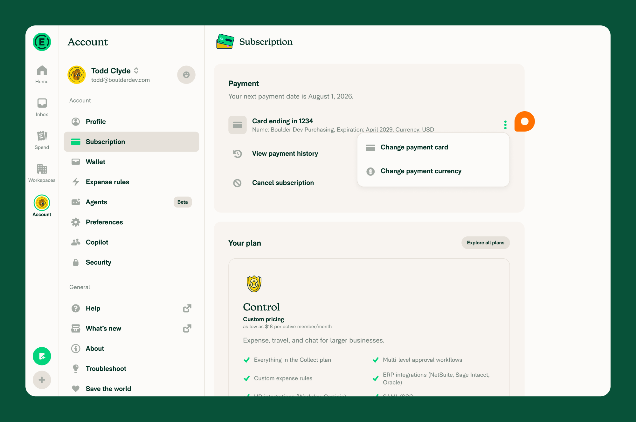Viewport: 636px width, 422px height.
Task: Click the credit card icon next to Card ending
Action: coord(238,125)
